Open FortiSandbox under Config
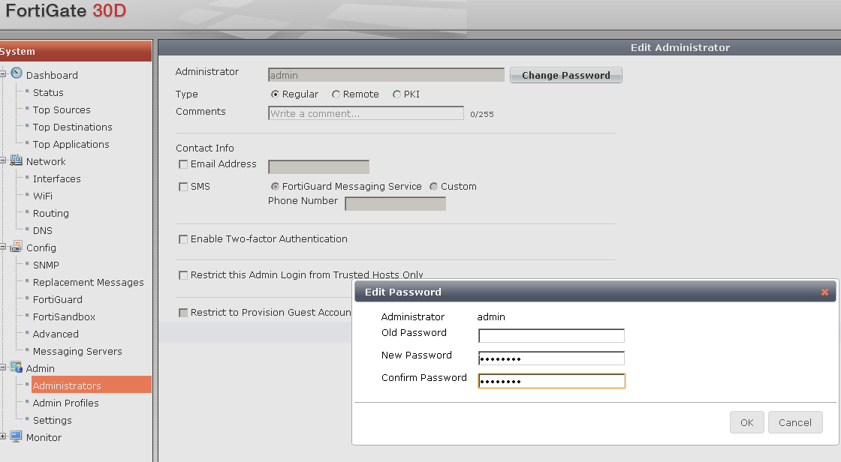The image size is (841, 462). [65, 316]
